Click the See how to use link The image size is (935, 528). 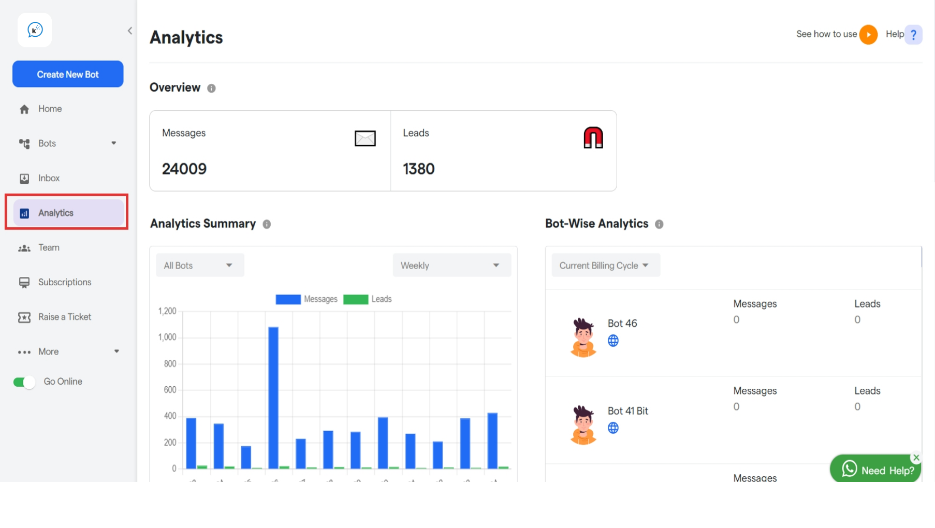(x=826, y=34)
